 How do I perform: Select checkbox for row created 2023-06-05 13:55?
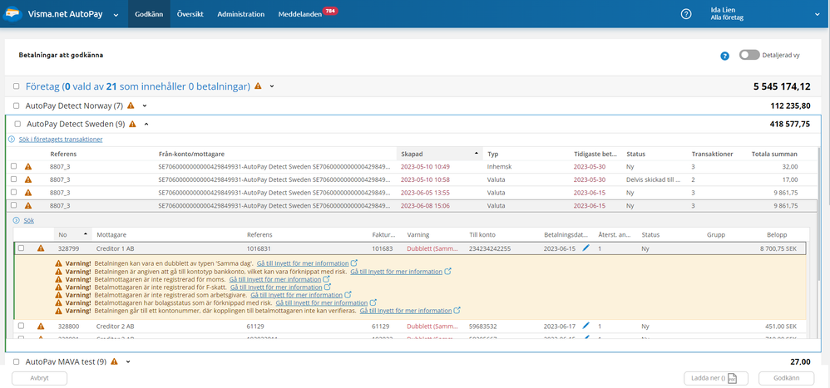14,193
